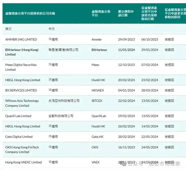186x171 pixels.
Task: Select '13/05/2024' in the IBTCEX row
Action: coord(150,101)
